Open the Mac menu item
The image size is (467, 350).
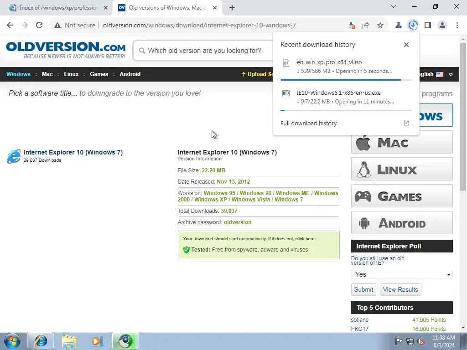tap(47, 74)
